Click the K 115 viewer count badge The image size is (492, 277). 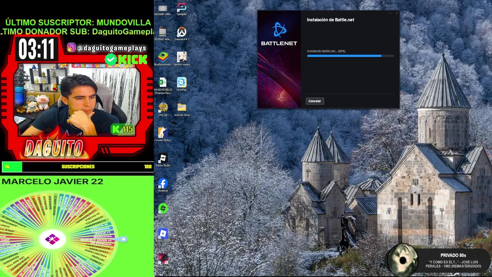click(123, 129)
